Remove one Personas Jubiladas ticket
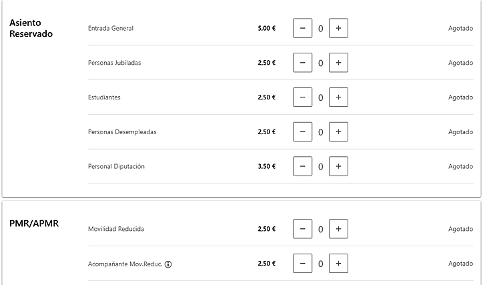 pos(302,63)
